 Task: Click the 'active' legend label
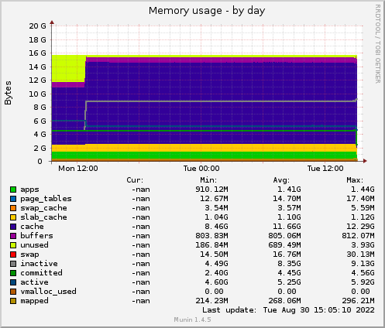click(x=34, y=282)
